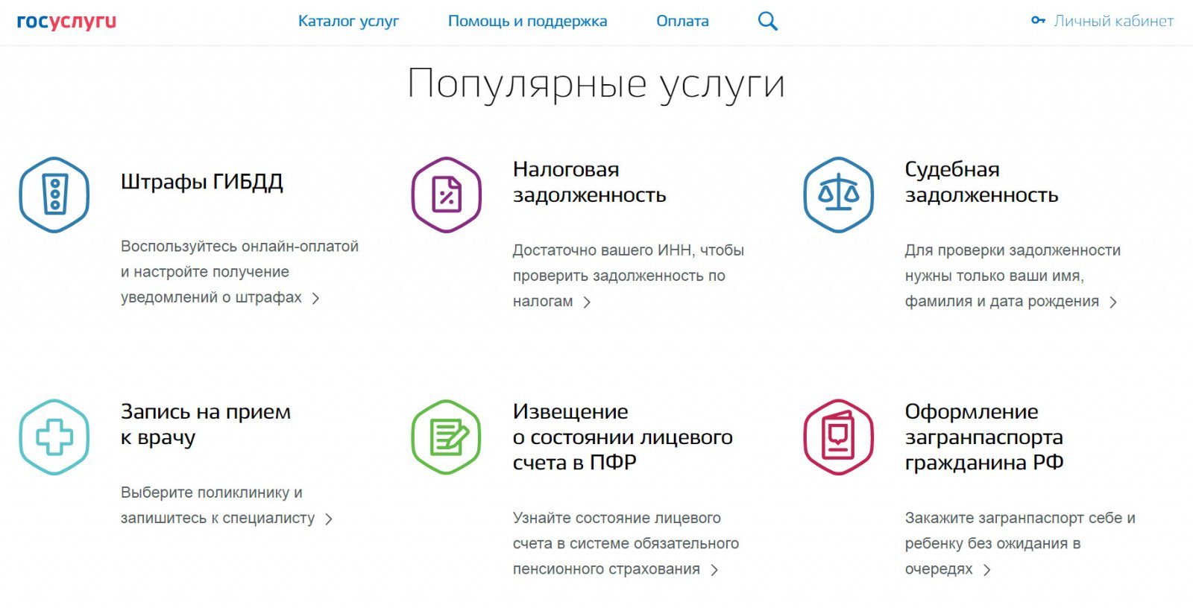This screenshot has height=608, width=1193.
Task: Click chevron after 'уведомлений о штрафах'
Action: point(315,298)
